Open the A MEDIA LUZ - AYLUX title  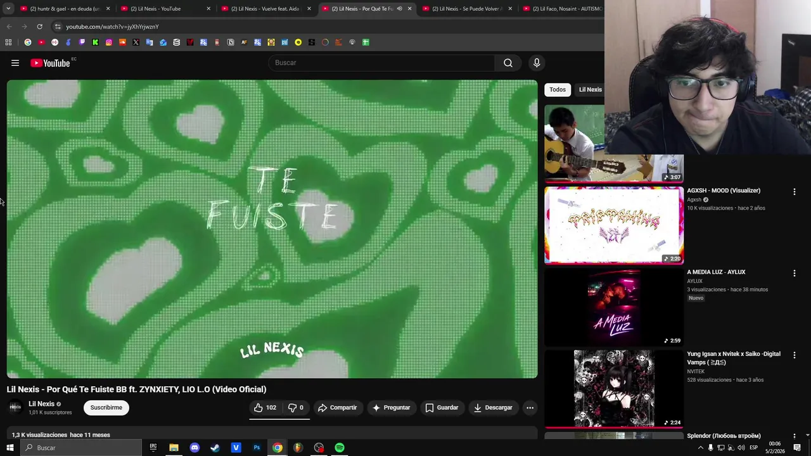[x=716, y=272]
